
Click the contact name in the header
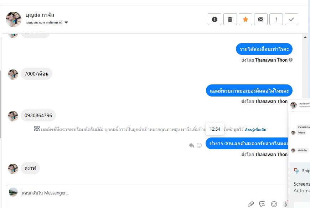pos(40,15)
